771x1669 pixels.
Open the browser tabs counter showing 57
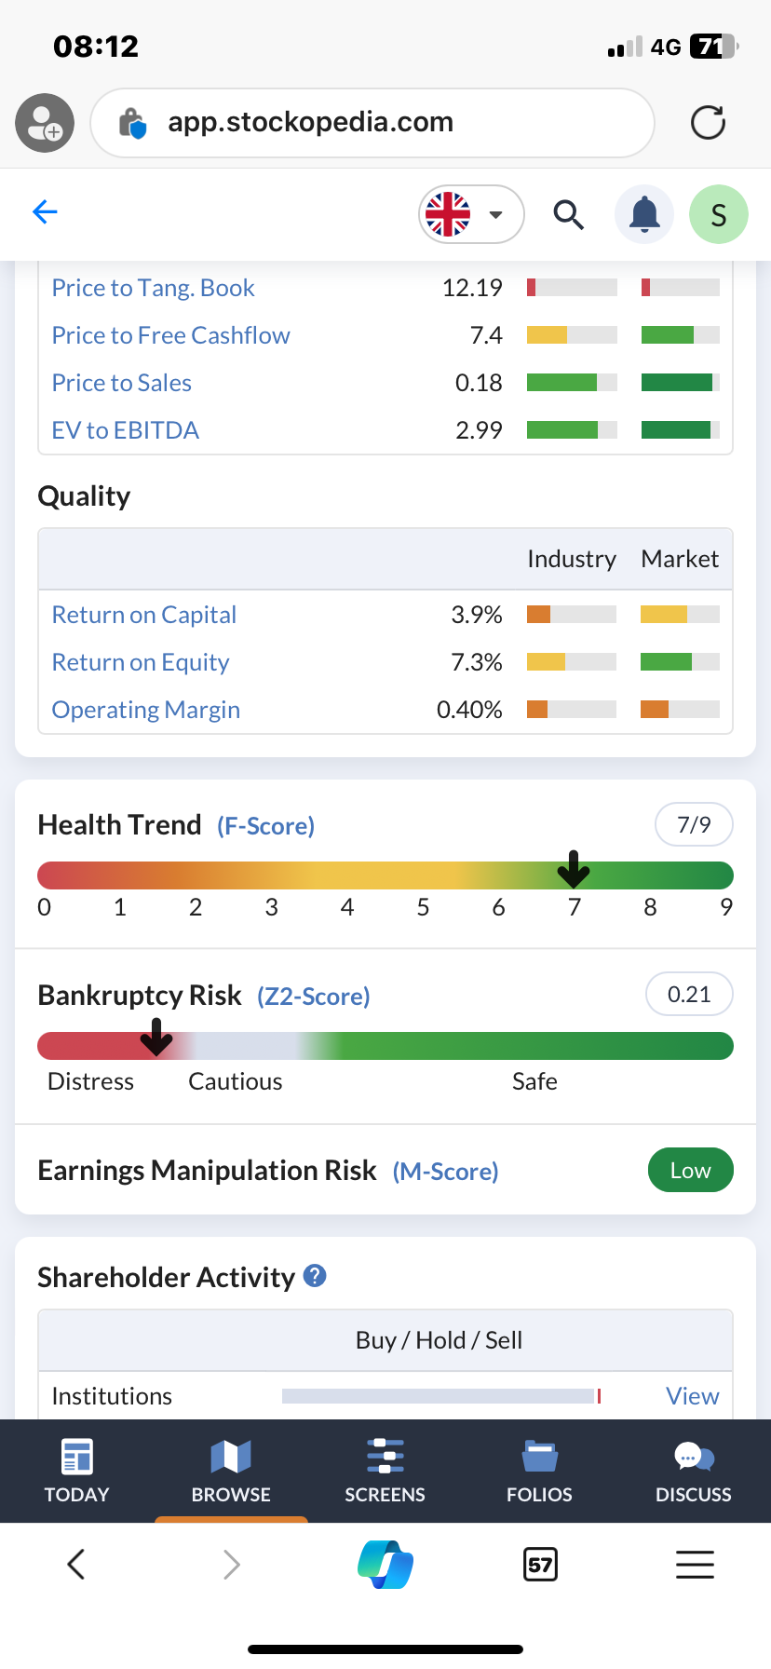pos(540,1564)
